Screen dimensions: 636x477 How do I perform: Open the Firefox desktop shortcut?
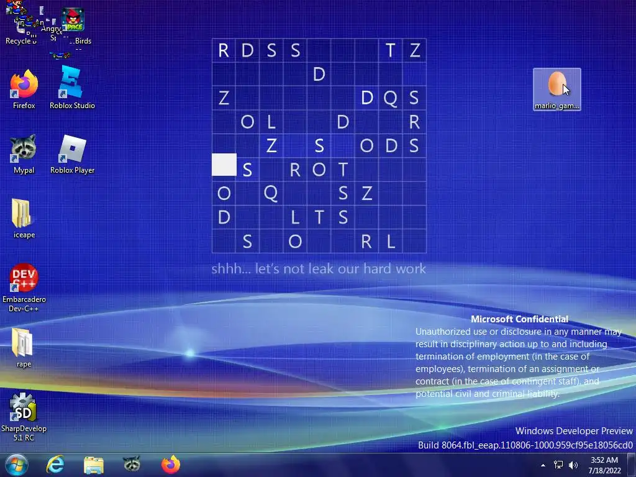[x=24, y=89]
